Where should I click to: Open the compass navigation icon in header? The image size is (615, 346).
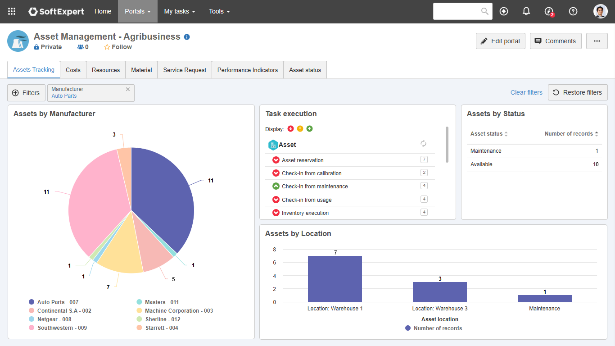coord(504,11)
